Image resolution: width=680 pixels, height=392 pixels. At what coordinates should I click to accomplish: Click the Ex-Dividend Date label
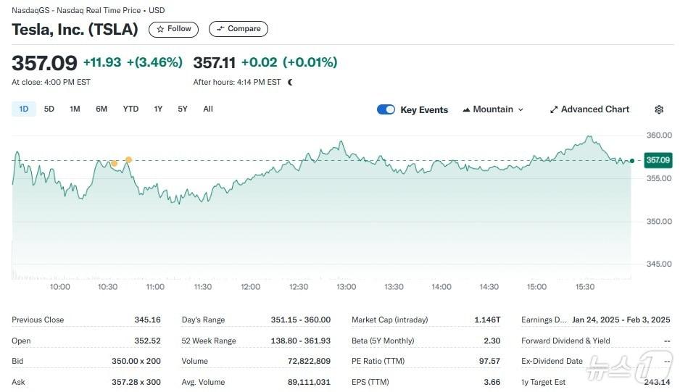point(552,361)
